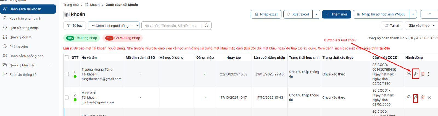Delete Minh Anh's account with trash icon

pos(423,97)
